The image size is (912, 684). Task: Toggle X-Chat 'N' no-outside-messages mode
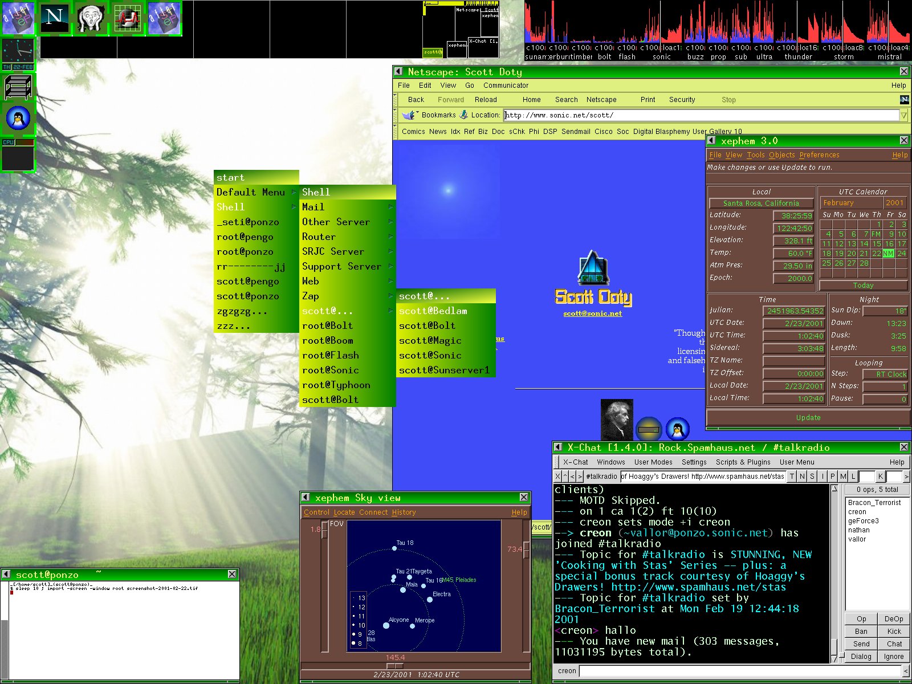tap(802, 476)
